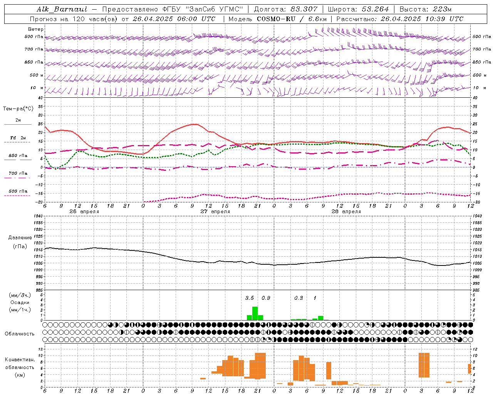The image size is (493, 394).
Task: Click the '700 гПа' temperature legend entry
Action: point(18,174)
